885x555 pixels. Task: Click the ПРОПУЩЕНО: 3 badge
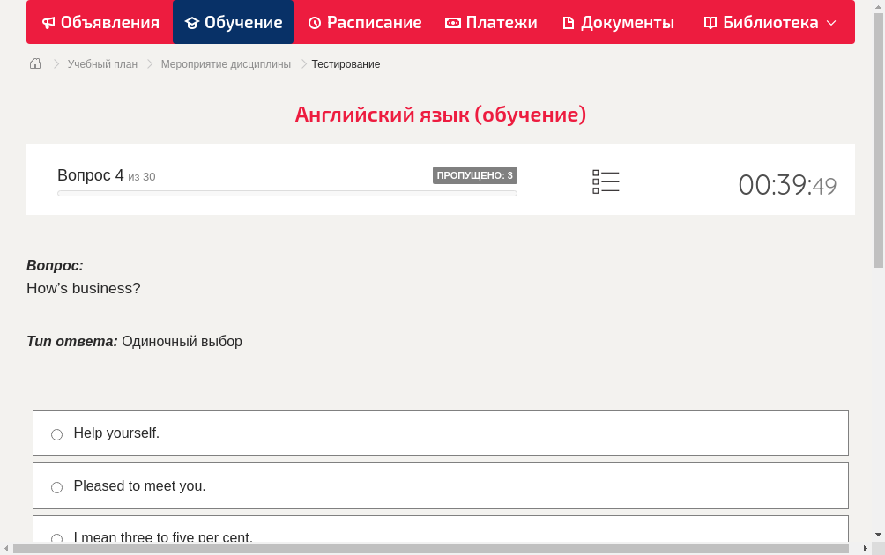click(474, 175)
